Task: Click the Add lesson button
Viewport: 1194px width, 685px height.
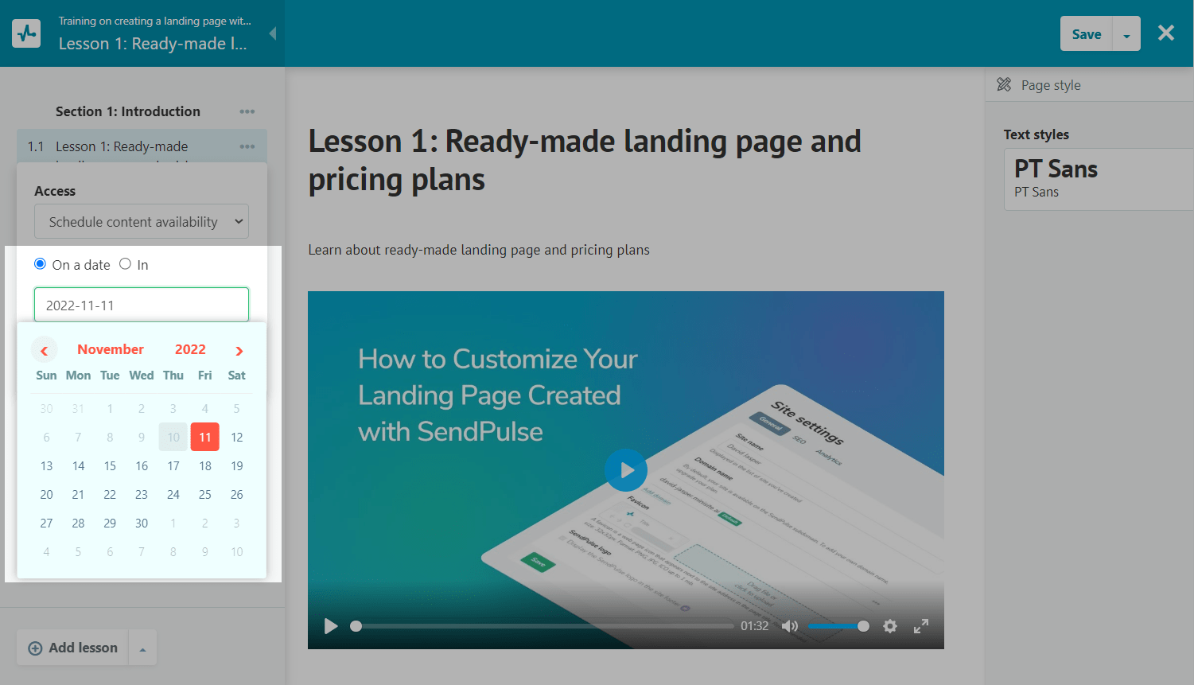Action: pyautogui.click(x=73, y=648)
